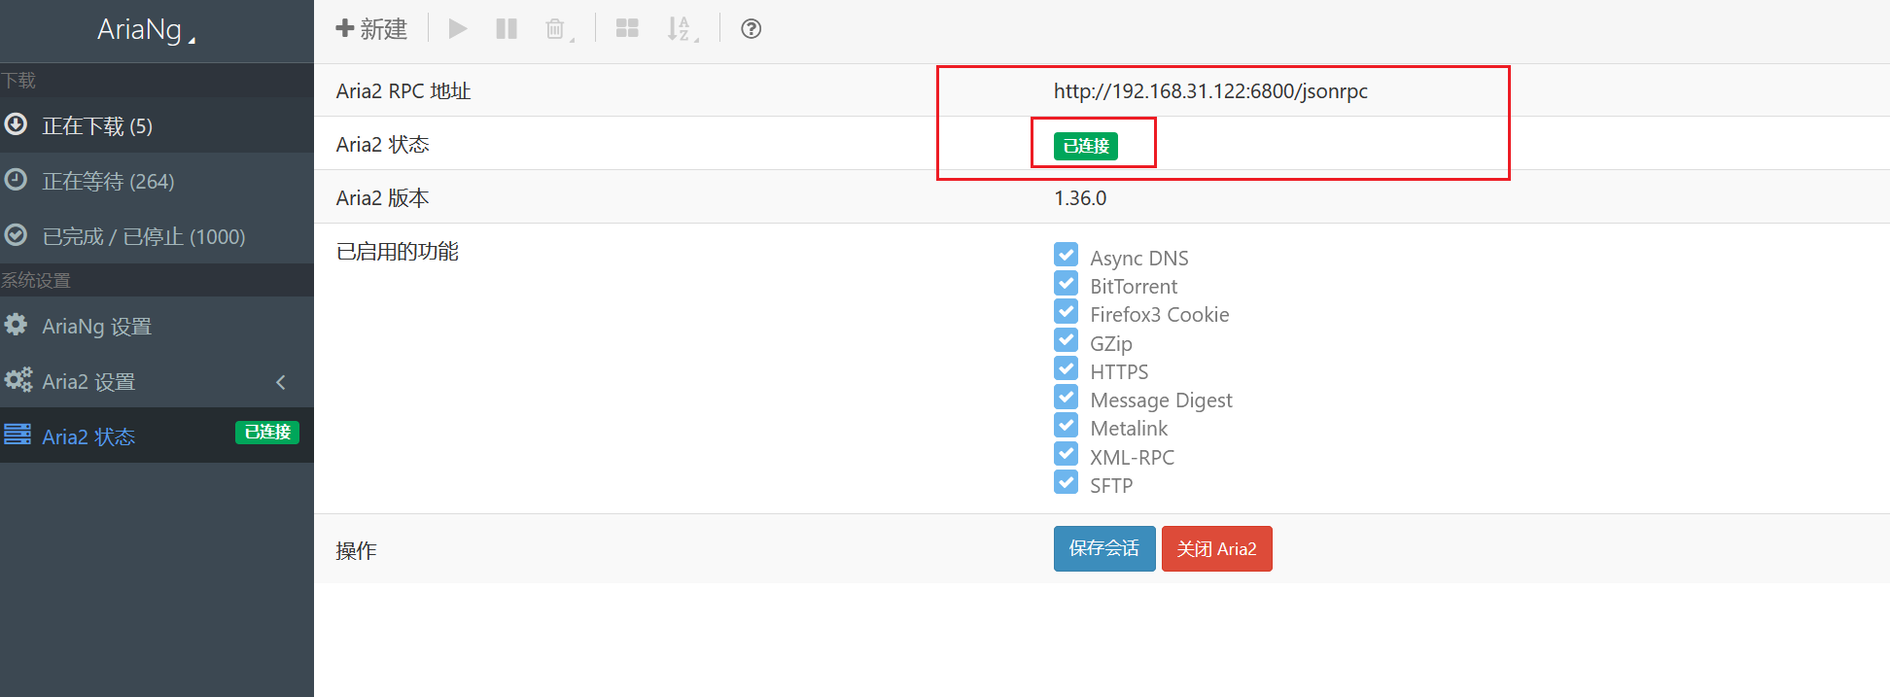Open the help question mark icon

tap(751, 29)
